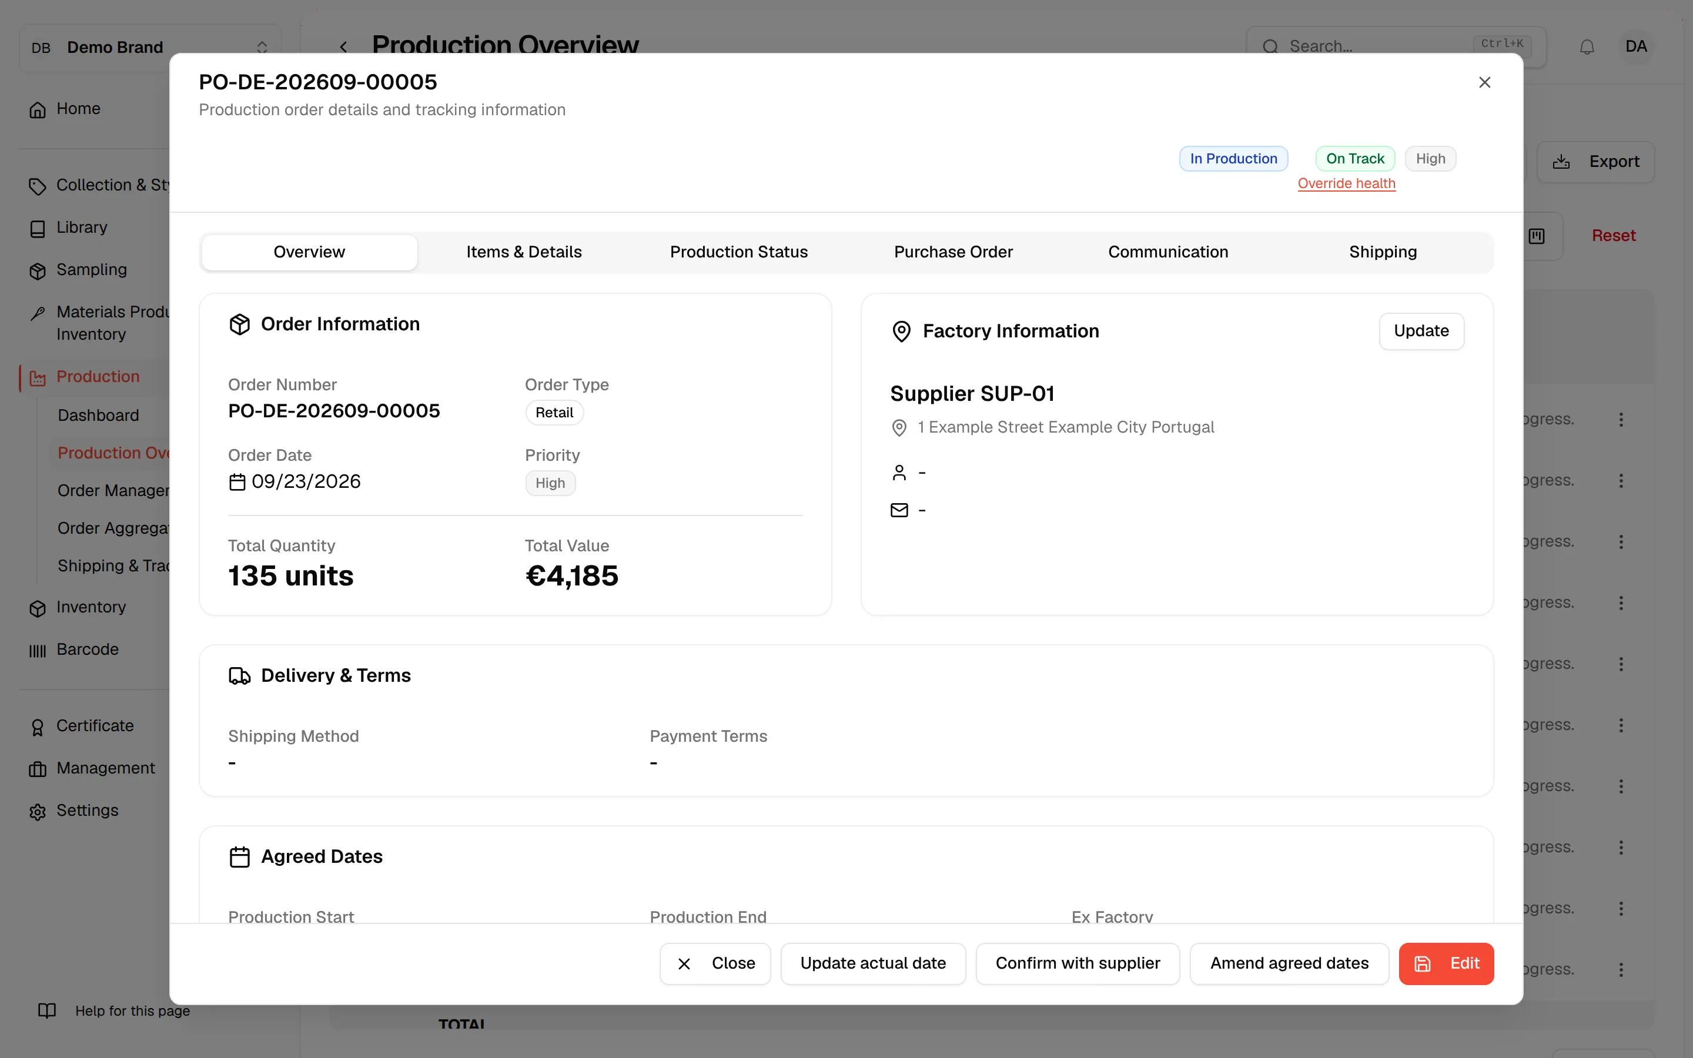Open Materials Production Inventory in sidebar
This screenshot has height=1058, width=1693.
click(98, 323)
